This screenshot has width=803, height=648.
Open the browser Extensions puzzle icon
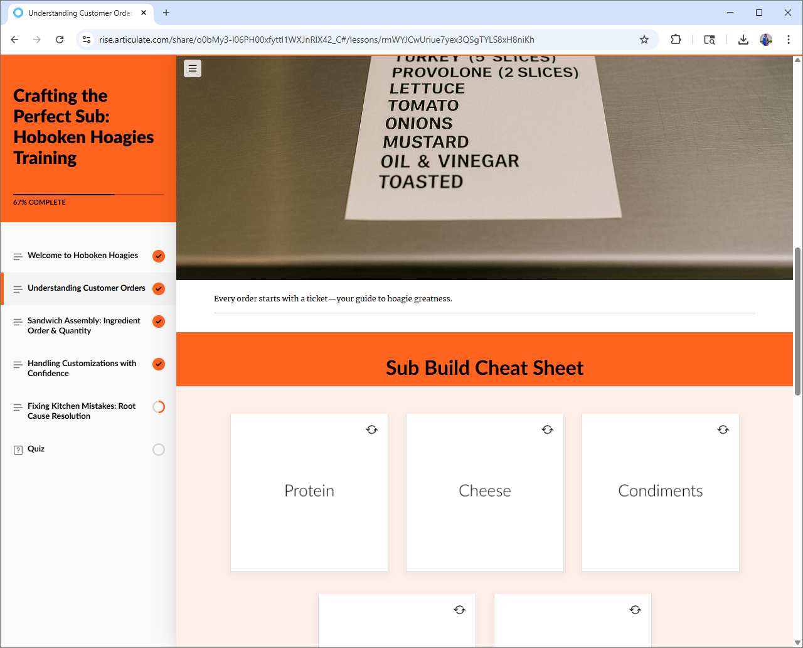(x=676, y=40)
